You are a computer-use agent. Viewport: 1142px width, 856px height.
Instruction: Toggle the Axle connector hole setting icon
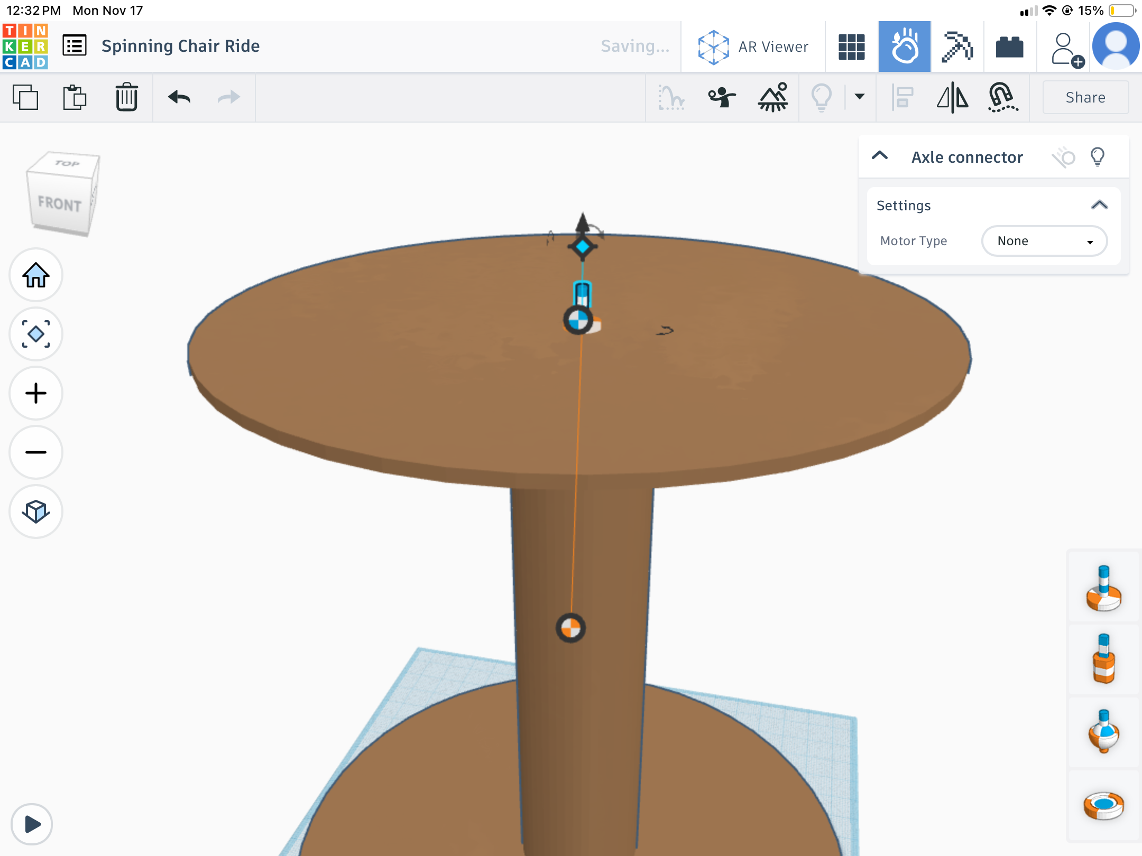point(1064,157)
